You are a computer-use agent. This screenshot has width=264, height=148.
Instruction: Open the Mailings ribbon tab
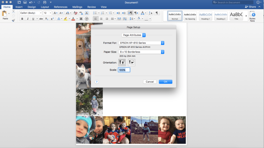[77, 7]
